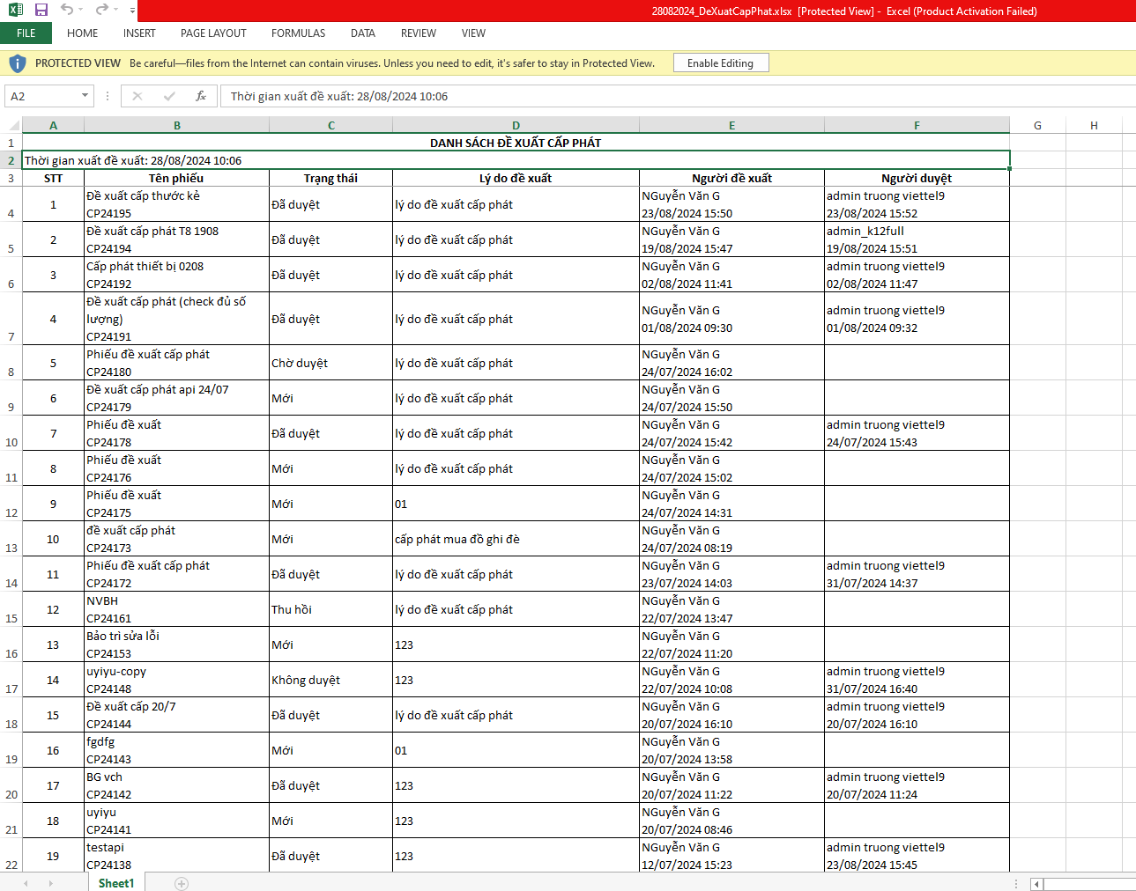
Task: Switch to the DATA ribbon tab
Action: tap(363, 33)
